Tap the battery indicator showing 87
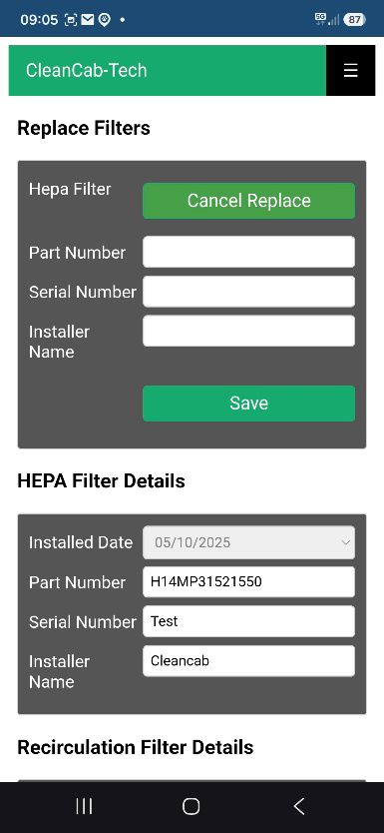Screen dimensions: 384x833 tap(354, 20)
